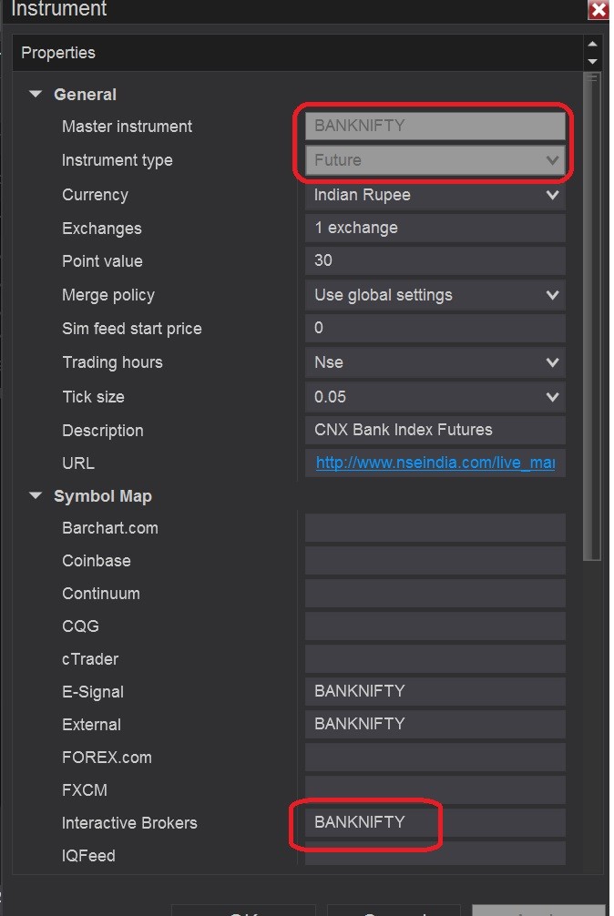Click the Properties panel scroll up arrow
This screenshot has width=614, height=916.
(593, 44)
